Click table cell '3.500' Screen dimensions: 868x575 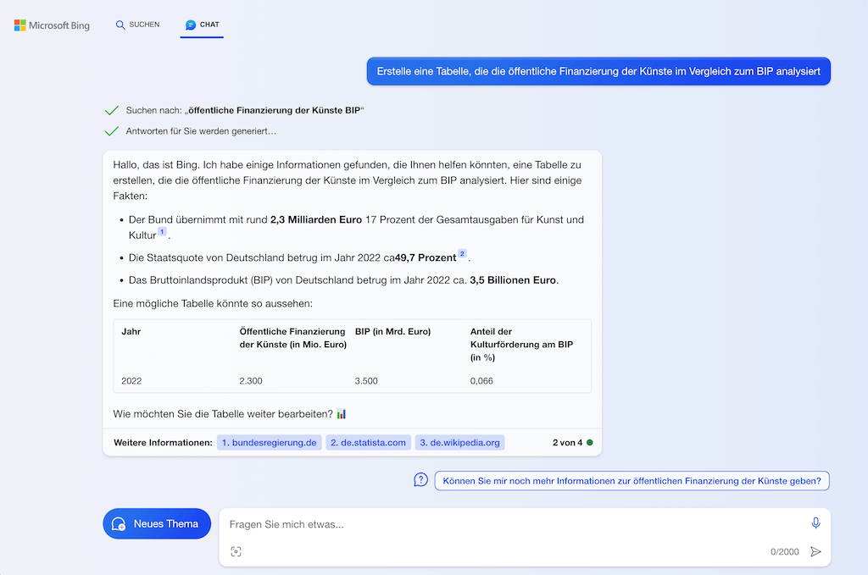pos(366,381)
